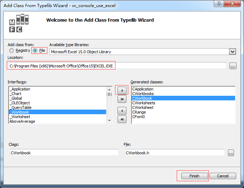This screenshot has width=244, height=188.
Task: Select CRange in Generated classes
Action: click(x=139, y=112)
